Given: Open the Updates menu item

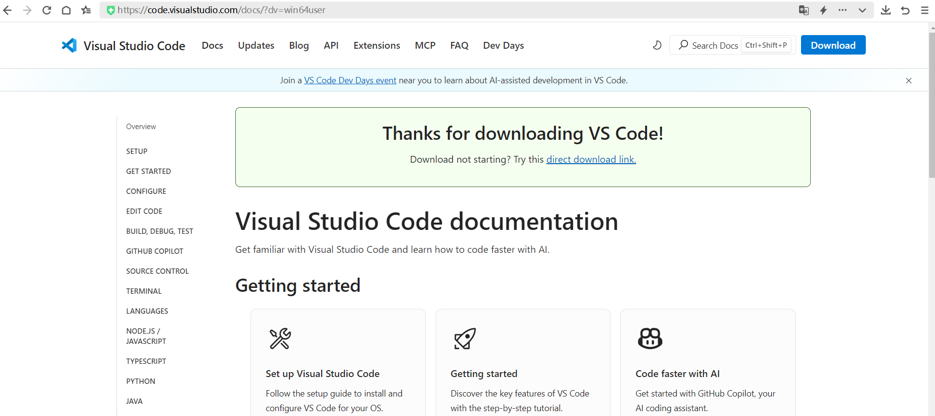Looking at the screenshot, I should pos(256,45).
